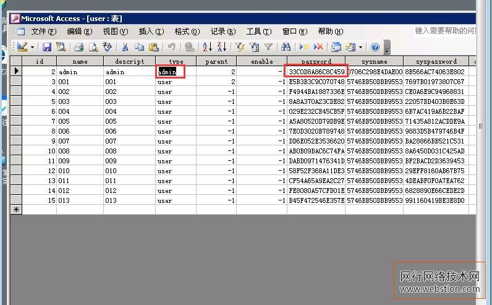Select the admin type cell in the first row

171,72
